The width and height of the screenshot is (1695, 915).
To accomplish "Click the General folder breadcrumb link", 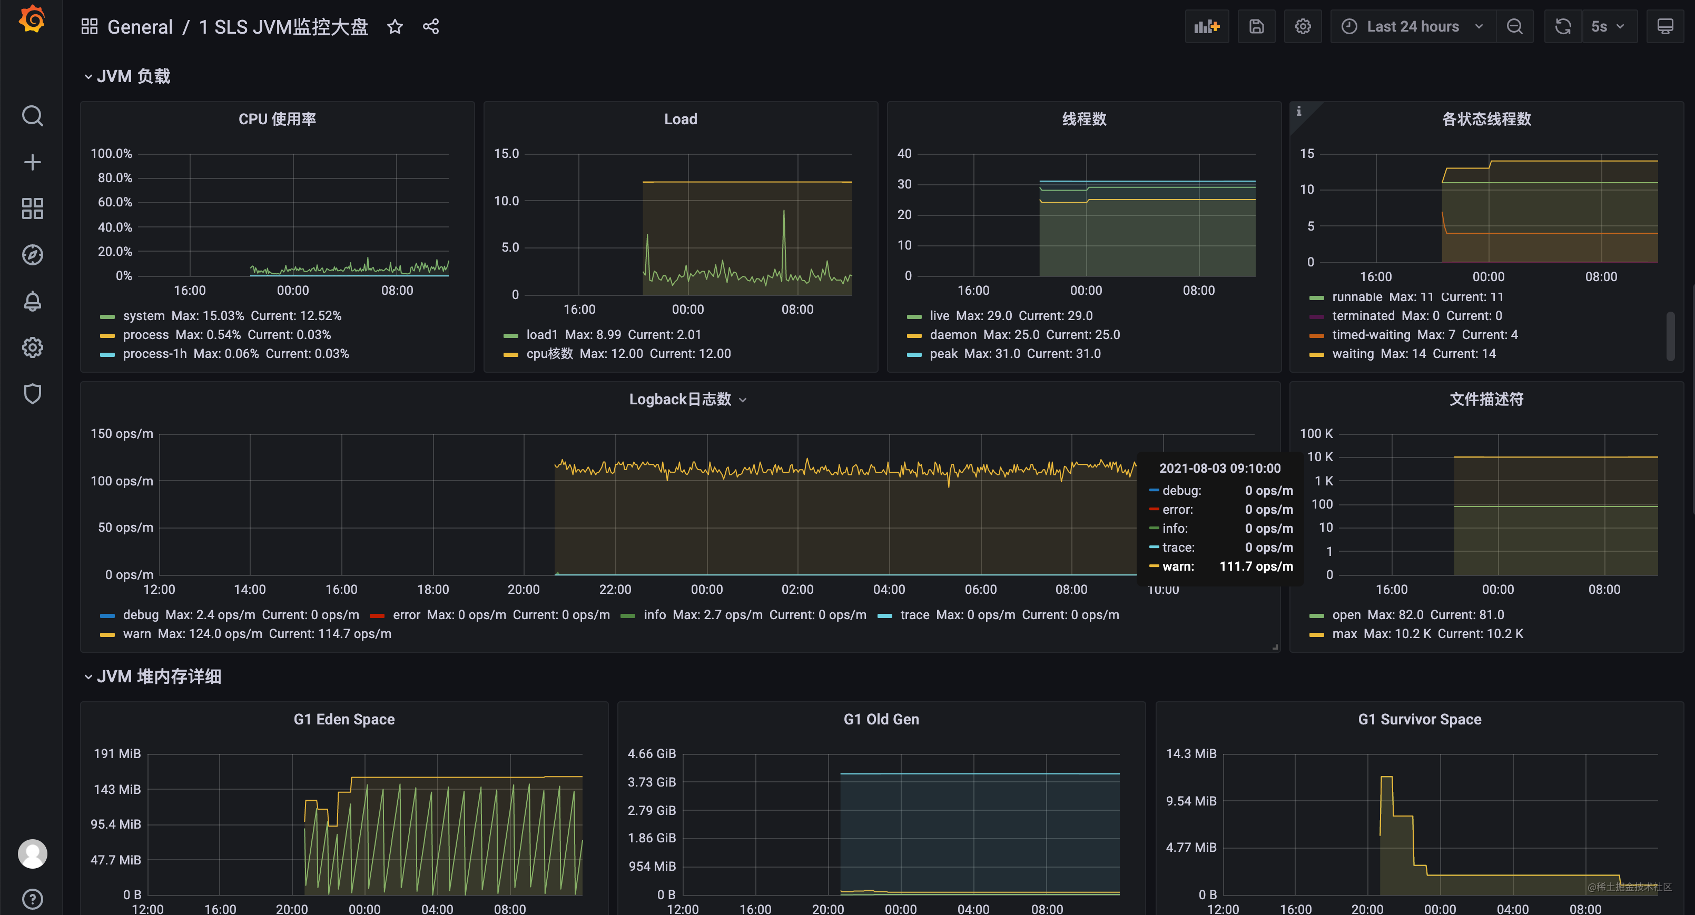I will point(140,27).
